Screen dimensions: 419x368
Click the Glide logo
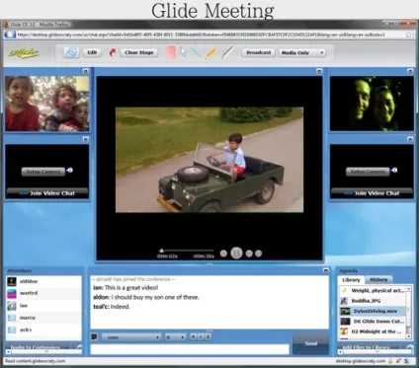point(24,52)
